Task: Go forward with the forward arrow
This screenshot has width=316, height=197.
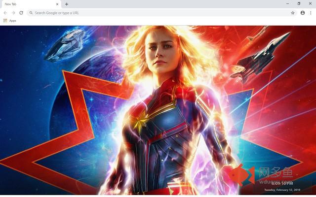Action: point(13,13)
